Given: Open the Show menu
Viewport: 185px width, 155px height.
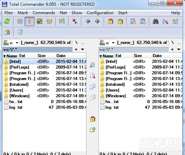Looking at the screenshot, I should [77, 13].
